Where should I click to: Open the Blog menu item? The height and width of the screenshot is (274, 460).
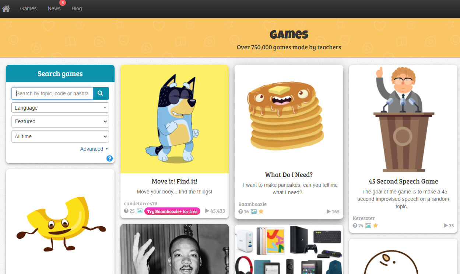(x=77, y=8)
